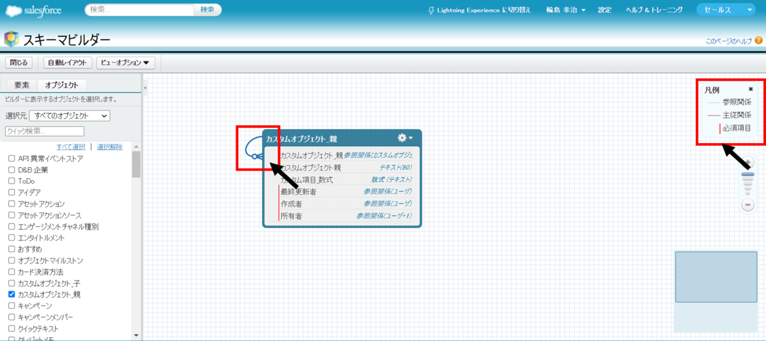Uncheck the カスタムオブジェクト_親 checkbox
The height and width of the screenshot is (341, 766).
pos(11,294)
